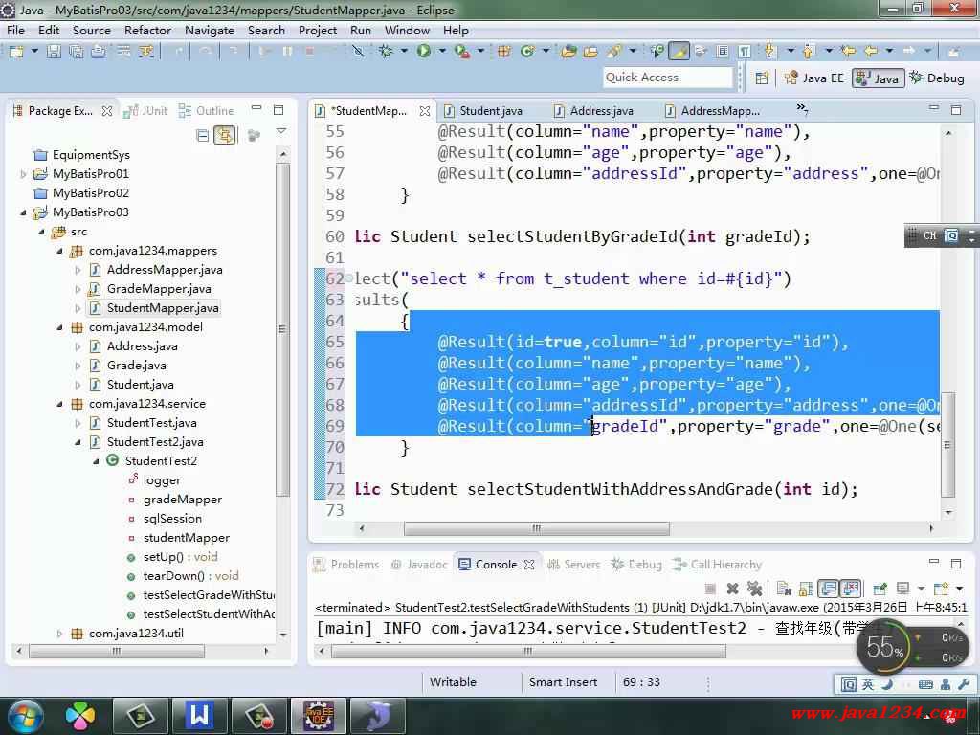This screenshot has height=735, width=980.
Task: Expand AddressMapper.java tree node
Action: click(78, 270)
